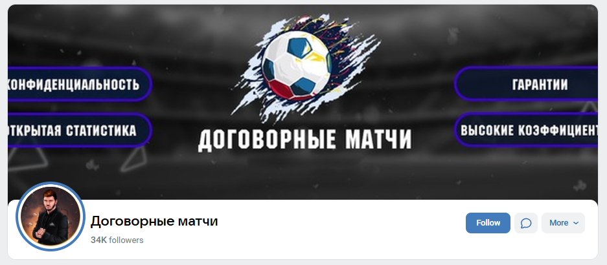Click the chevron arrow beside More
This screenshot has height=265, width=607.
pos(576,223)
